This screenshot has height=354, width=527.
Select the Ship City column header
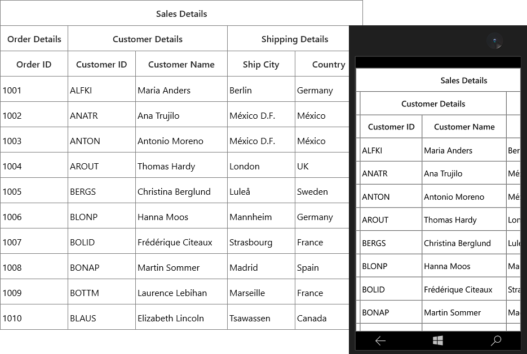pyautogui.click(x=261, y=64)
